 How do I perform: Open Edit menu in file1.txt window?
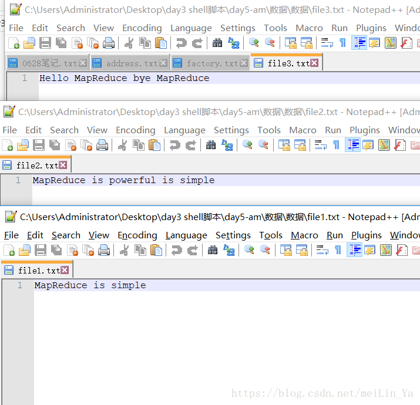[35, 235]
